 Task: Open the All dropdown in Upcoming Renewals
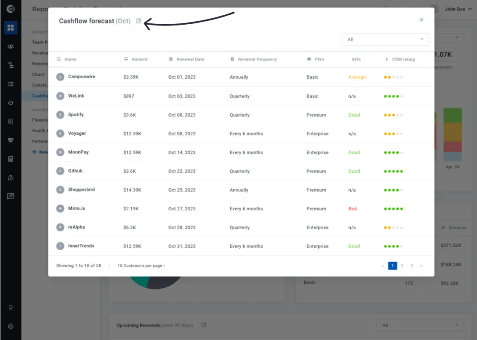[420, 325]
